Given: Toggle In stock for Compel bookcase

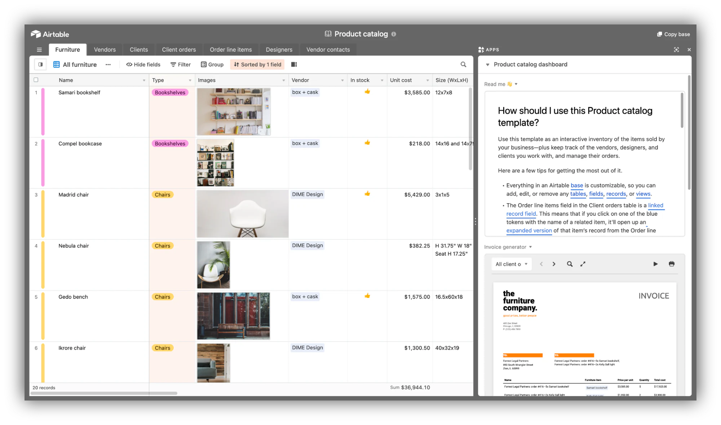Looking at the screenshot, I should click(367, 143).
